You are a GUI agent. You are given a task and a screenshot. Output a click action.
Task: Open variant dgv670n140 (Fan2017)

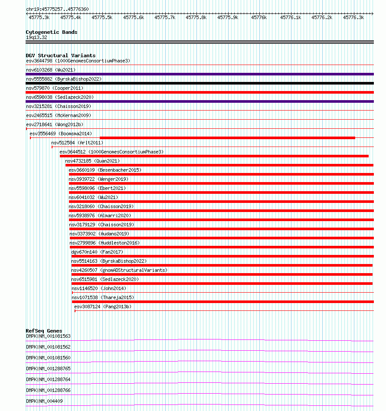click(97, 252)
